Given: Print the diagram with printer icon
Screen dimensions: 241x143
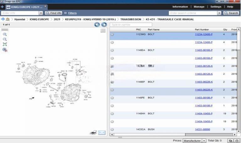Looking at the screenshot, I should (93, 133).
